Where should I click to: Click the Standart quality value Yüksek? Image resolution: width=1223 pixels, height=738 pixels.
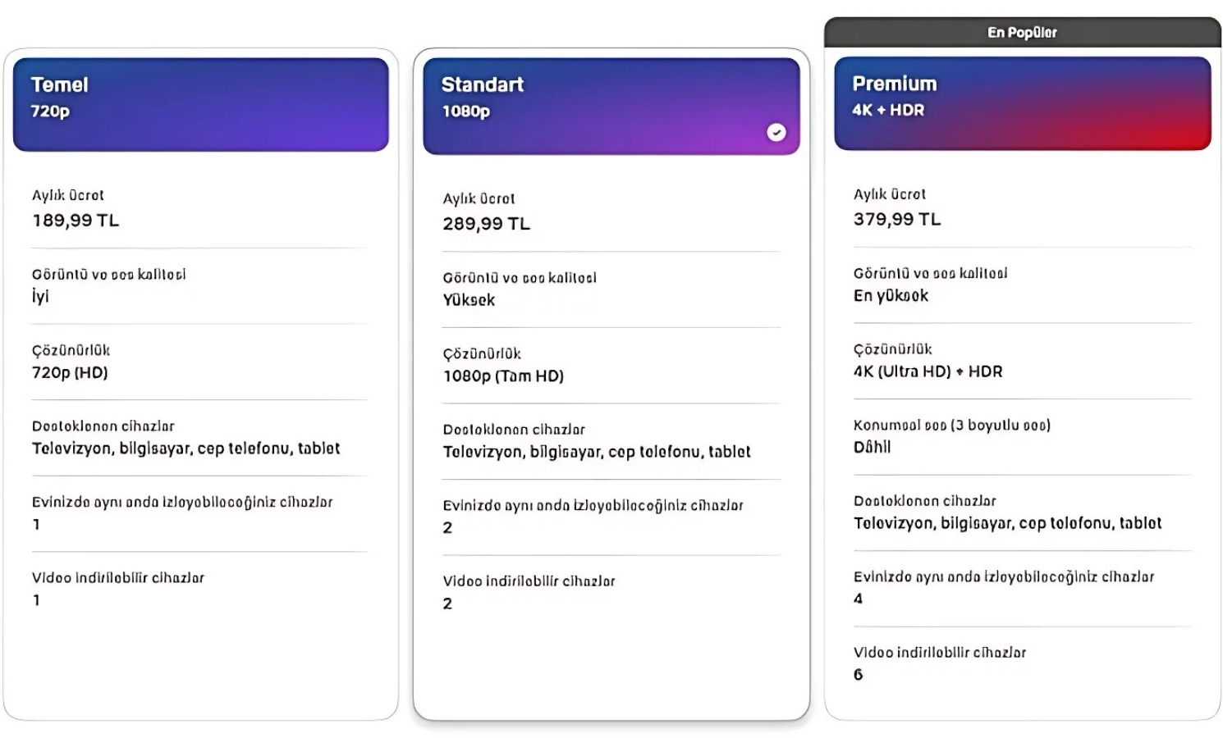[x=469, y=300]
